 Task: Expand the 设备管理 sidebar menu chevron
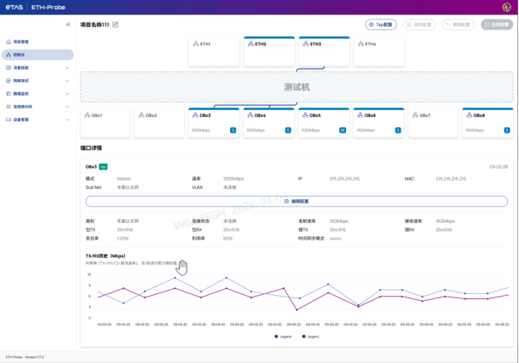tap(67, 119)
